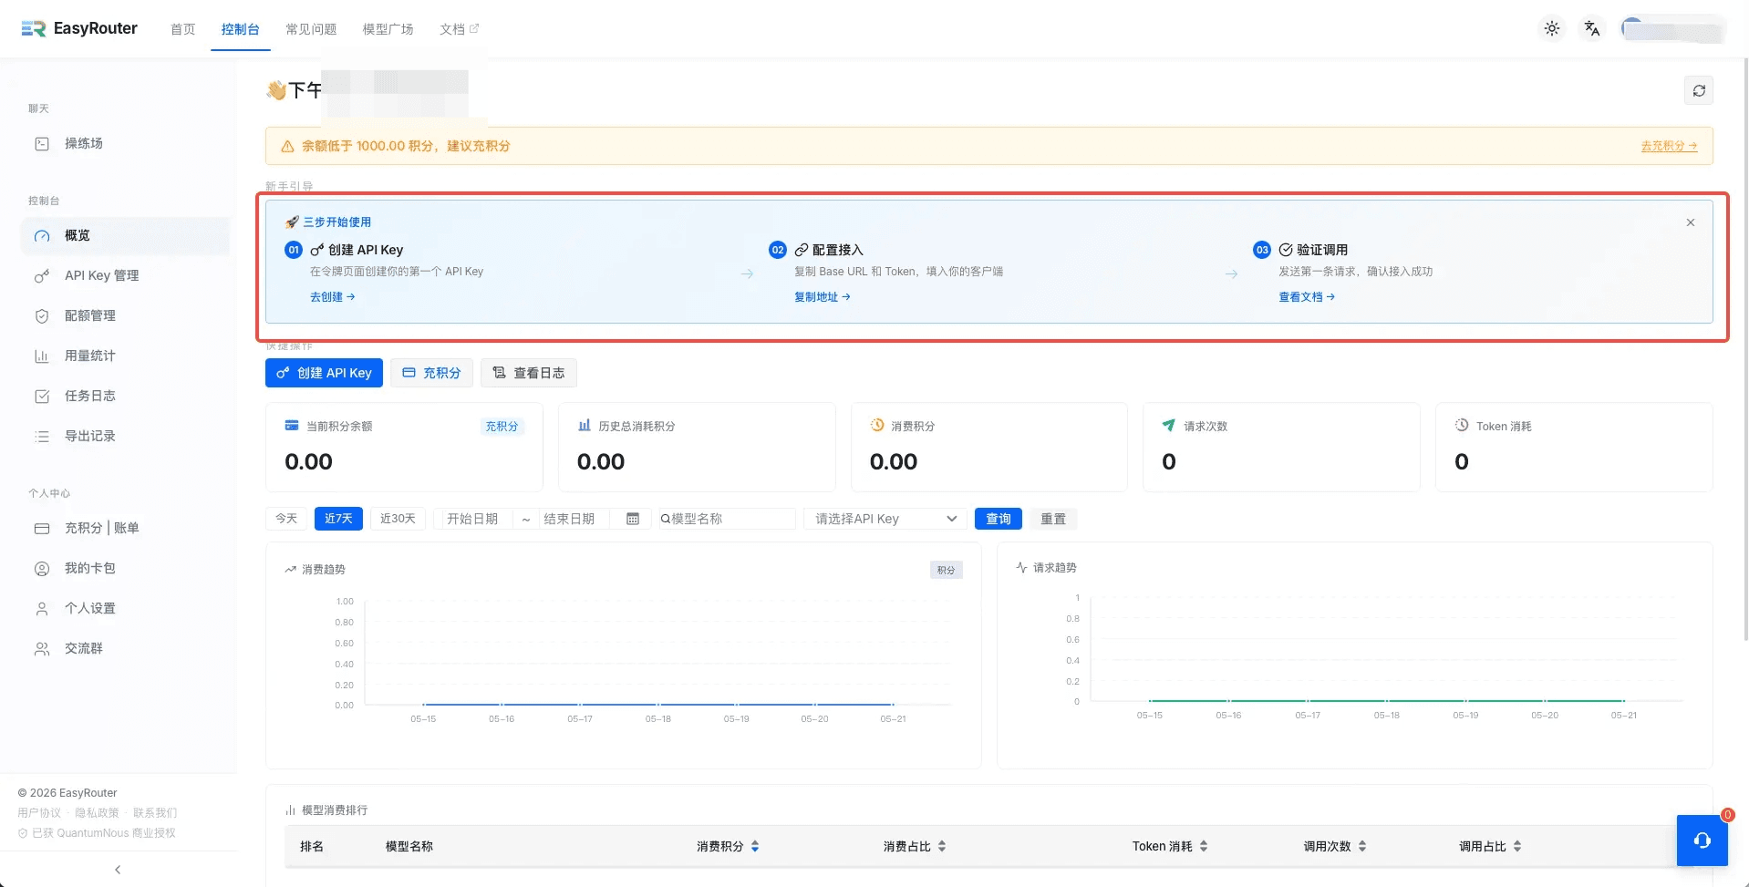Screen dimensions: 1749x887
Task: Open 我的卡包 in the sidebar
Action: pyautogui.click(x=125, y=569)
